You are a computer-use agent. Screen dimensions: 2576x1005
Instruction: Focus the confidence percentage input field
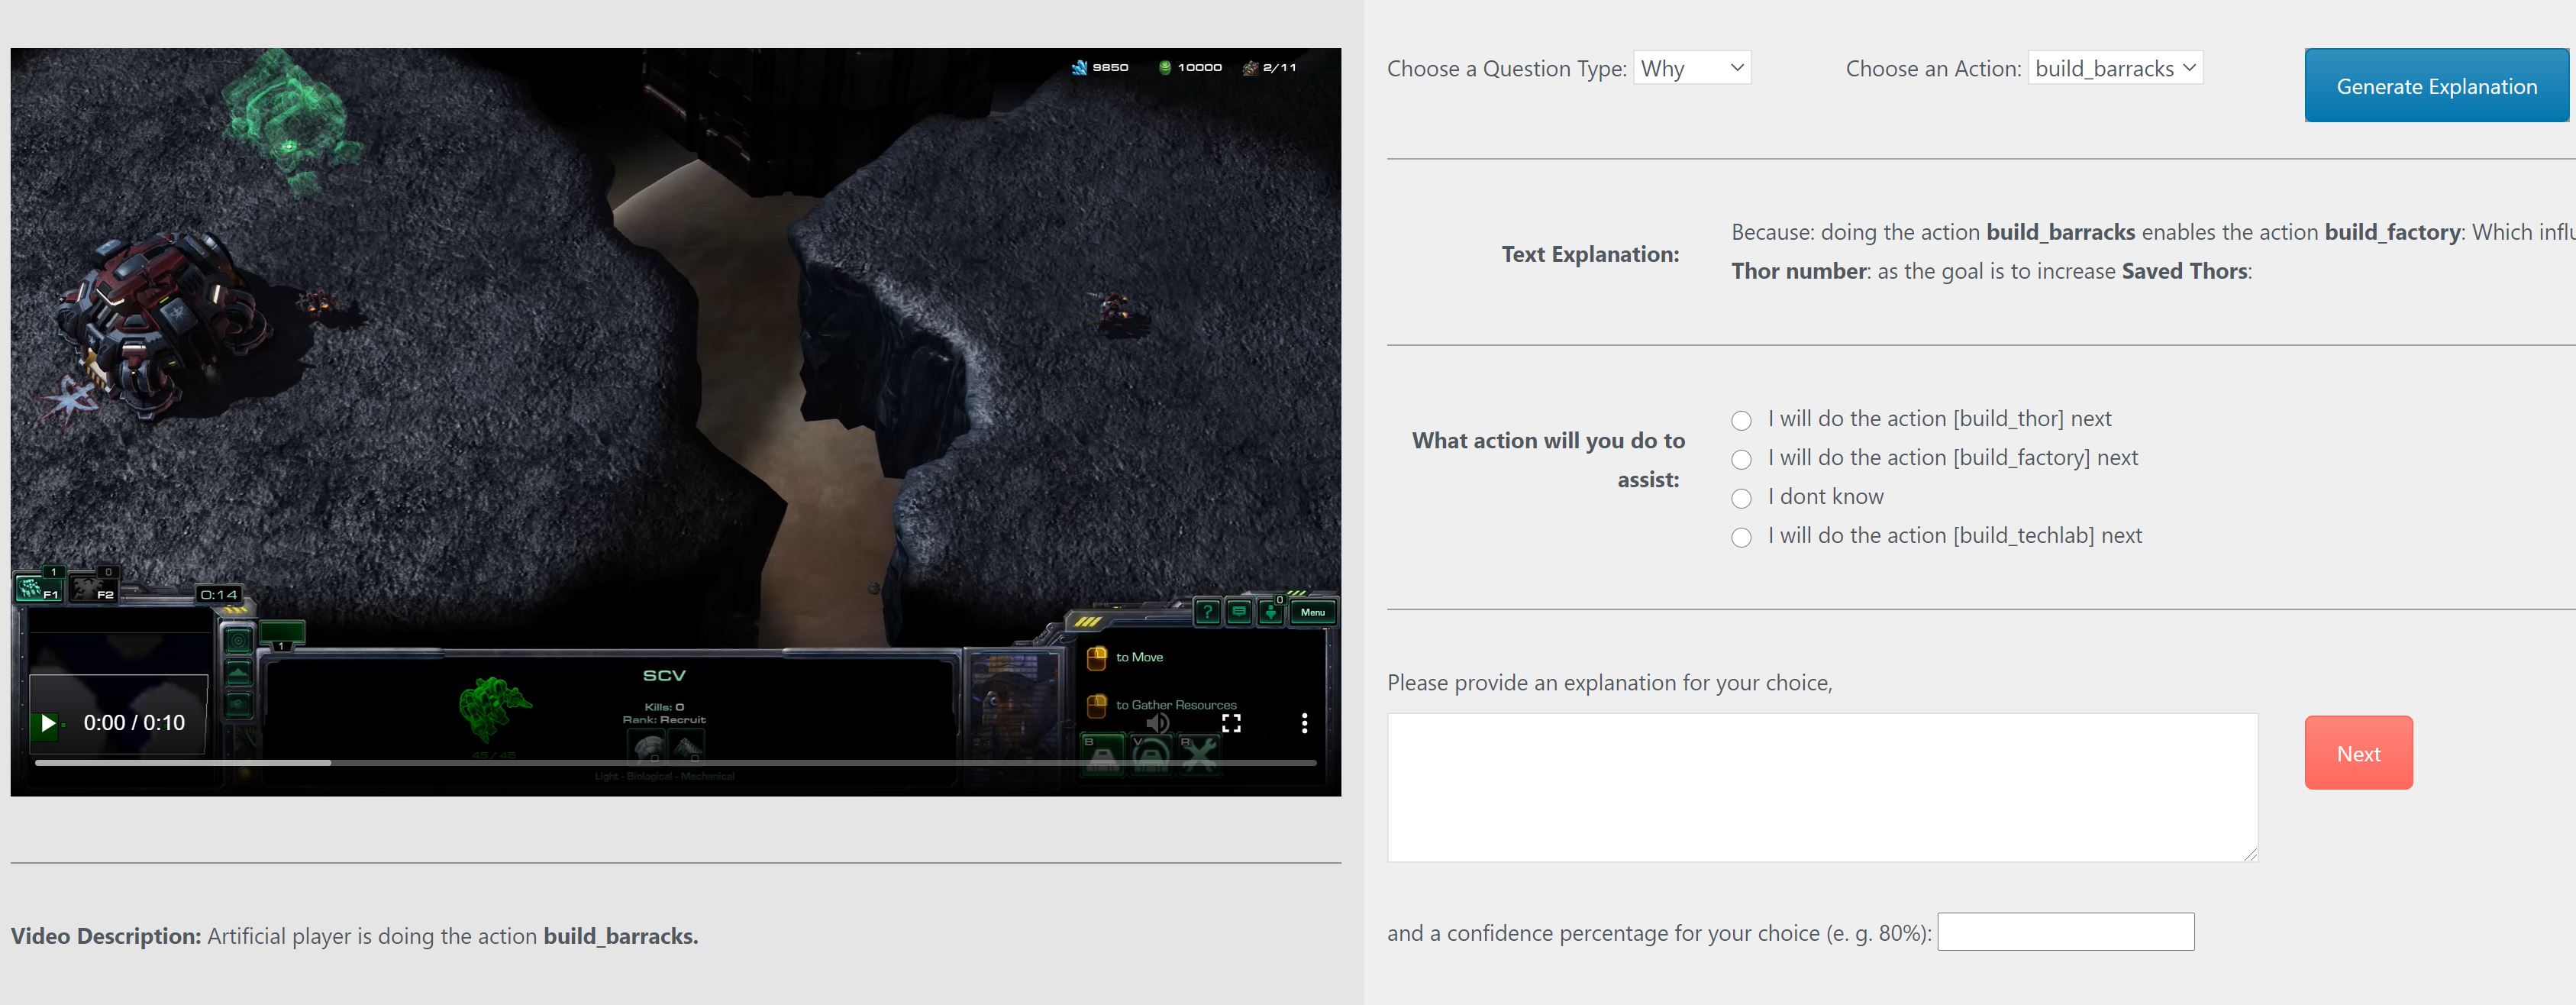click(2065, 932)
